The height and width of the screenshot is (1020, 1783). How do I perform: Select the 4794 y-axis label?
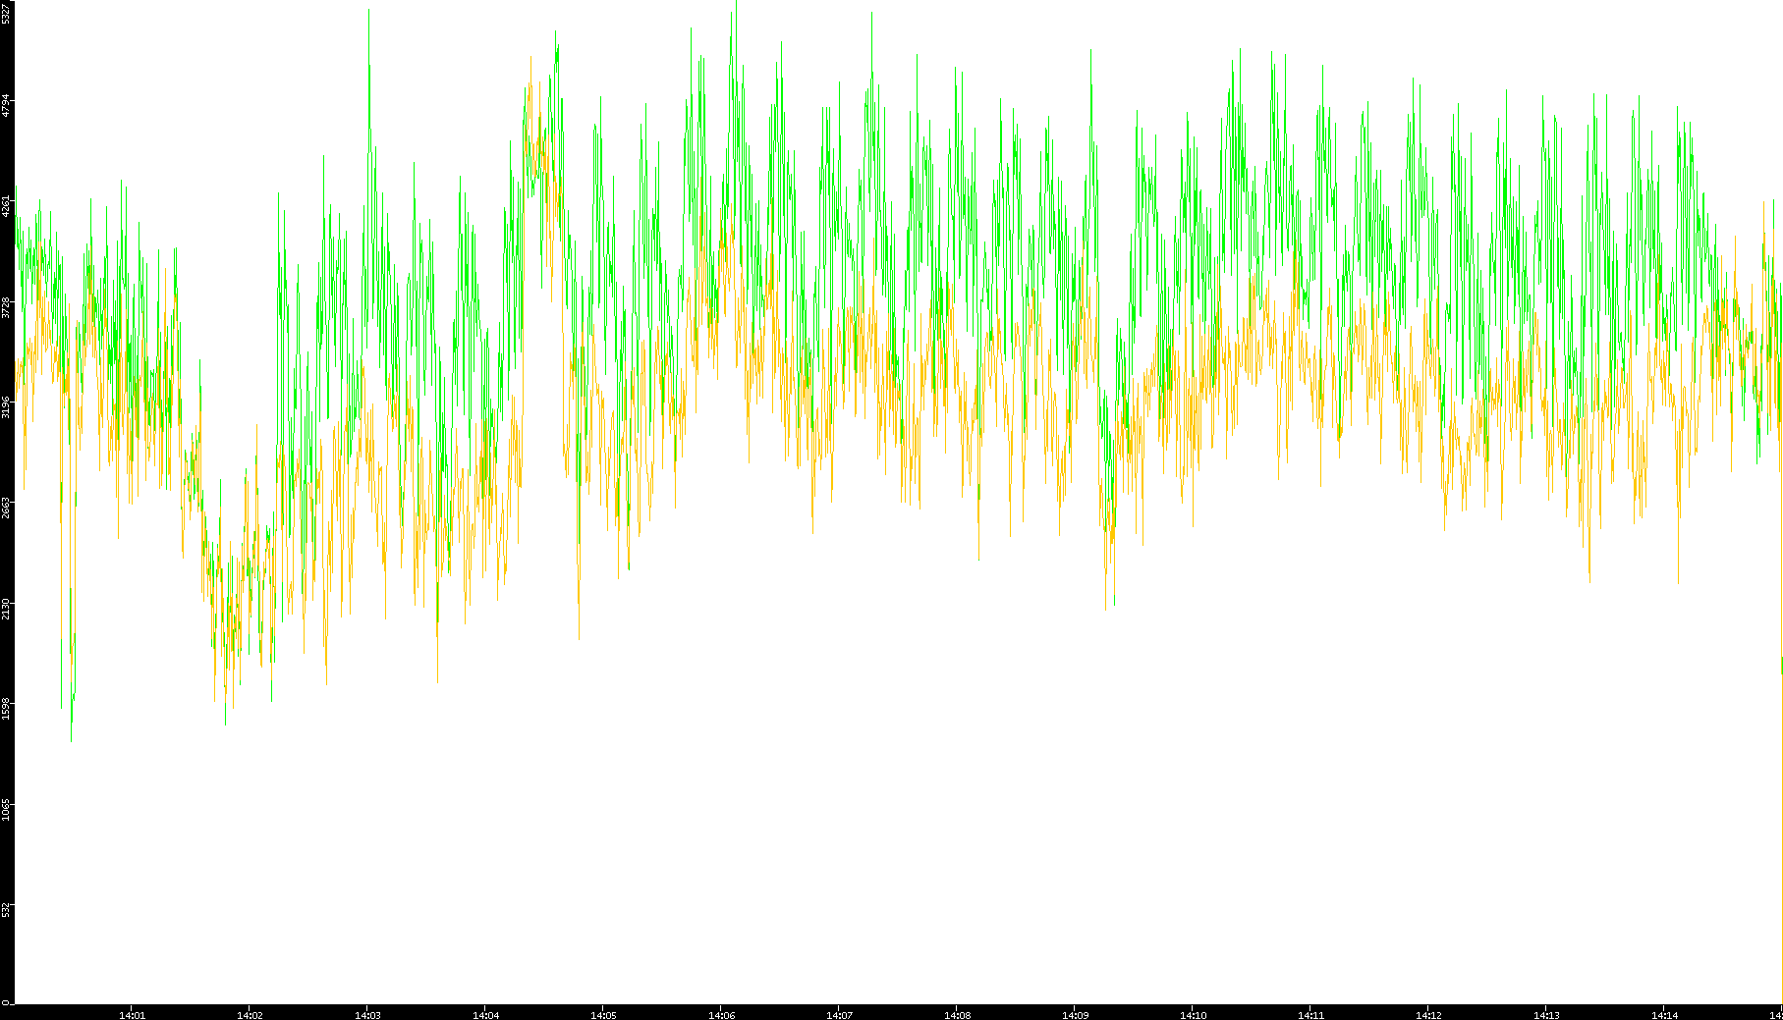(6, 105)
